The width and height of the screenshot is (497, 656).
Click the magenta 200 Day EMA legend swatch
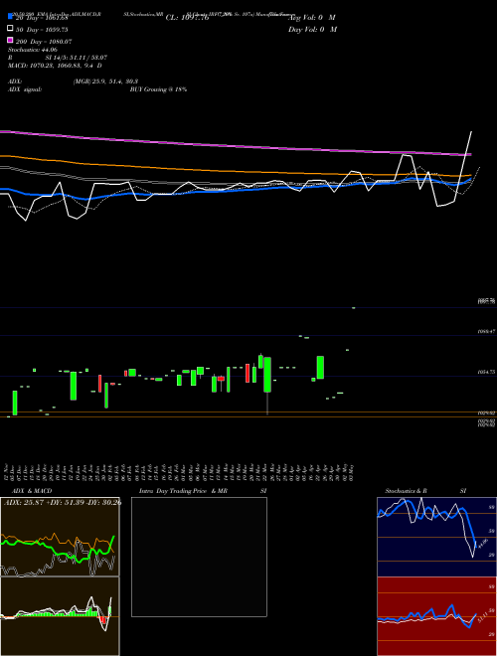(10, 40)
